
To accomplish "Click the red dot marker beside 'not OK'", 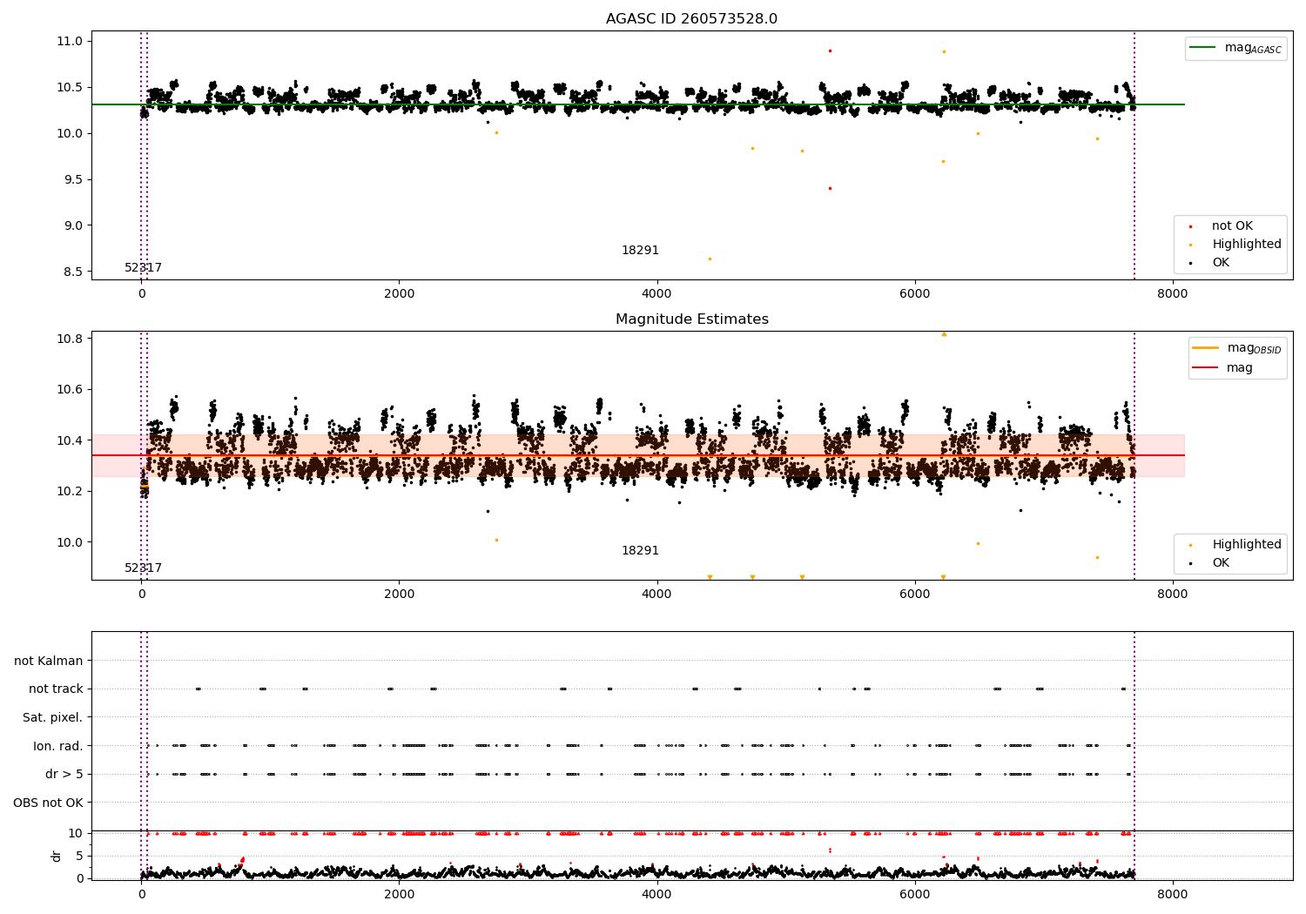I will click(1190, 226).
